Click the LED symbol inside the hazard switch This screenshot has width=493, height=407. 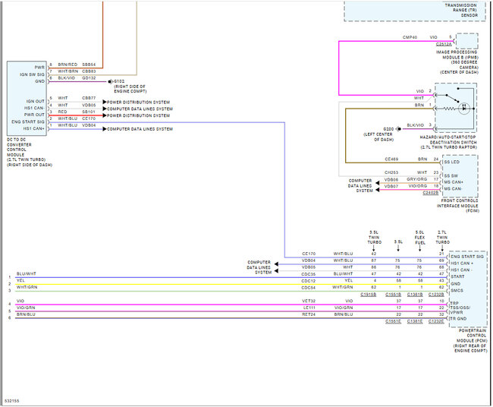pyautogui.click(x=464, y=109)
